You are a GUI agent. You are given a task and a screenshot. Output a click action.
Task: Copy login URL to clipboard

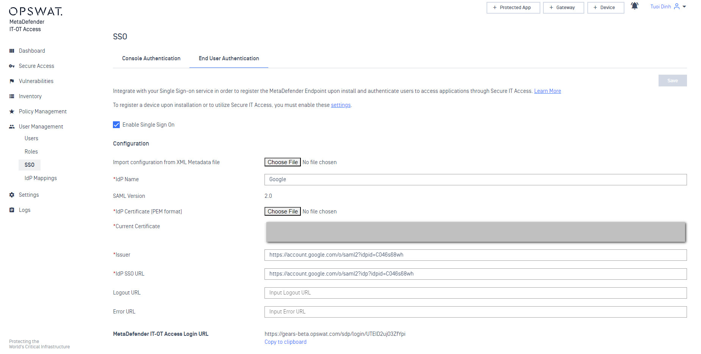pyautogui.click(x=285, y=342)
